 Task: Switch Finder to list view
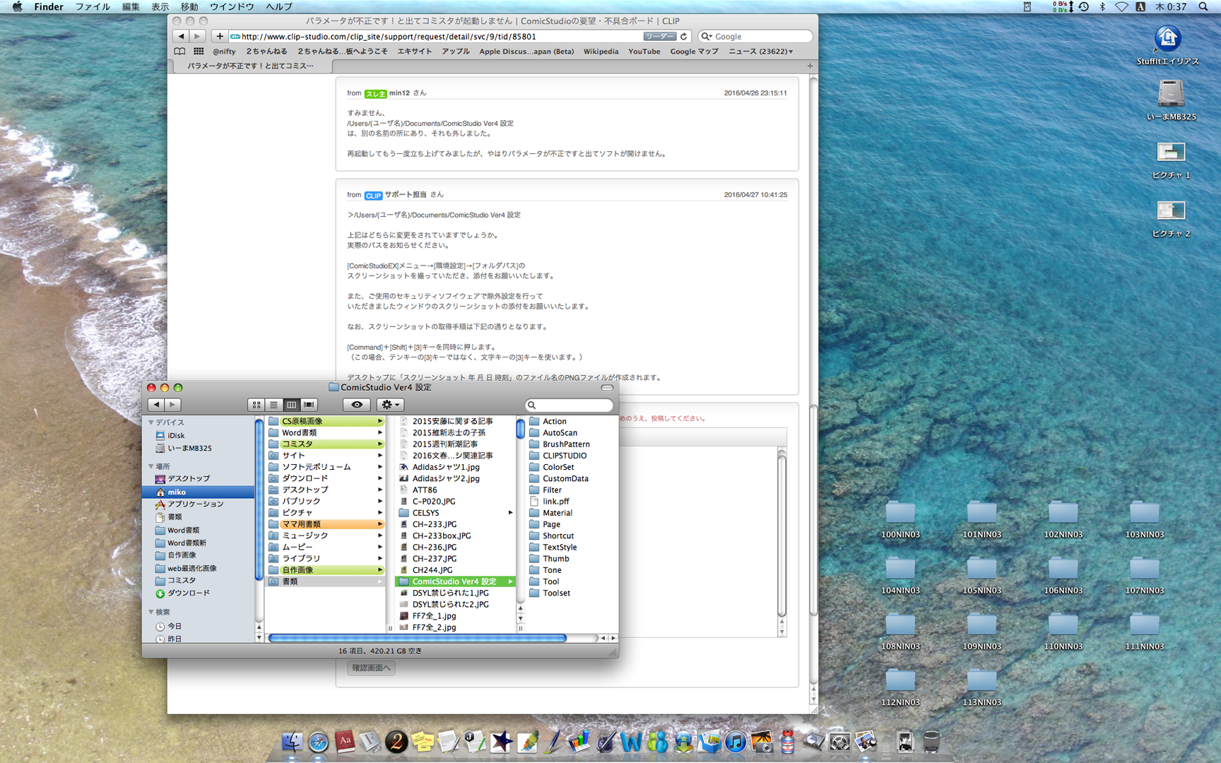click(273, 405)
